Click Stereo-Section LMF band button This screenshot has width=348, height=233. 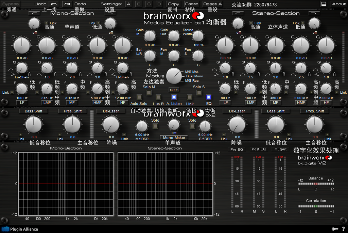tap(251, 103)
